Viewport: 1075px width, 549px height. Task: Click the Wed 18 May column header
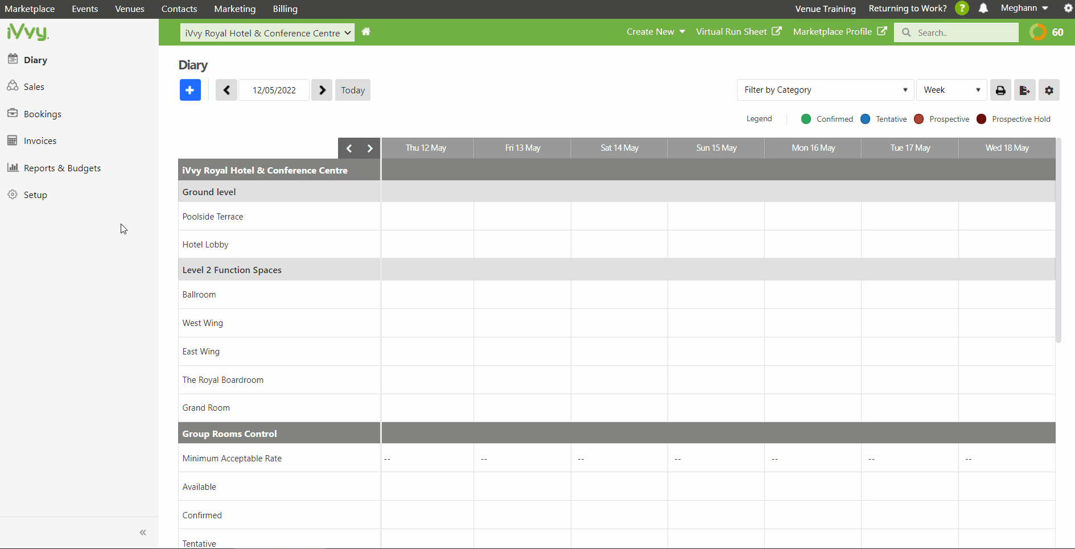click(x=1007, y=148)
